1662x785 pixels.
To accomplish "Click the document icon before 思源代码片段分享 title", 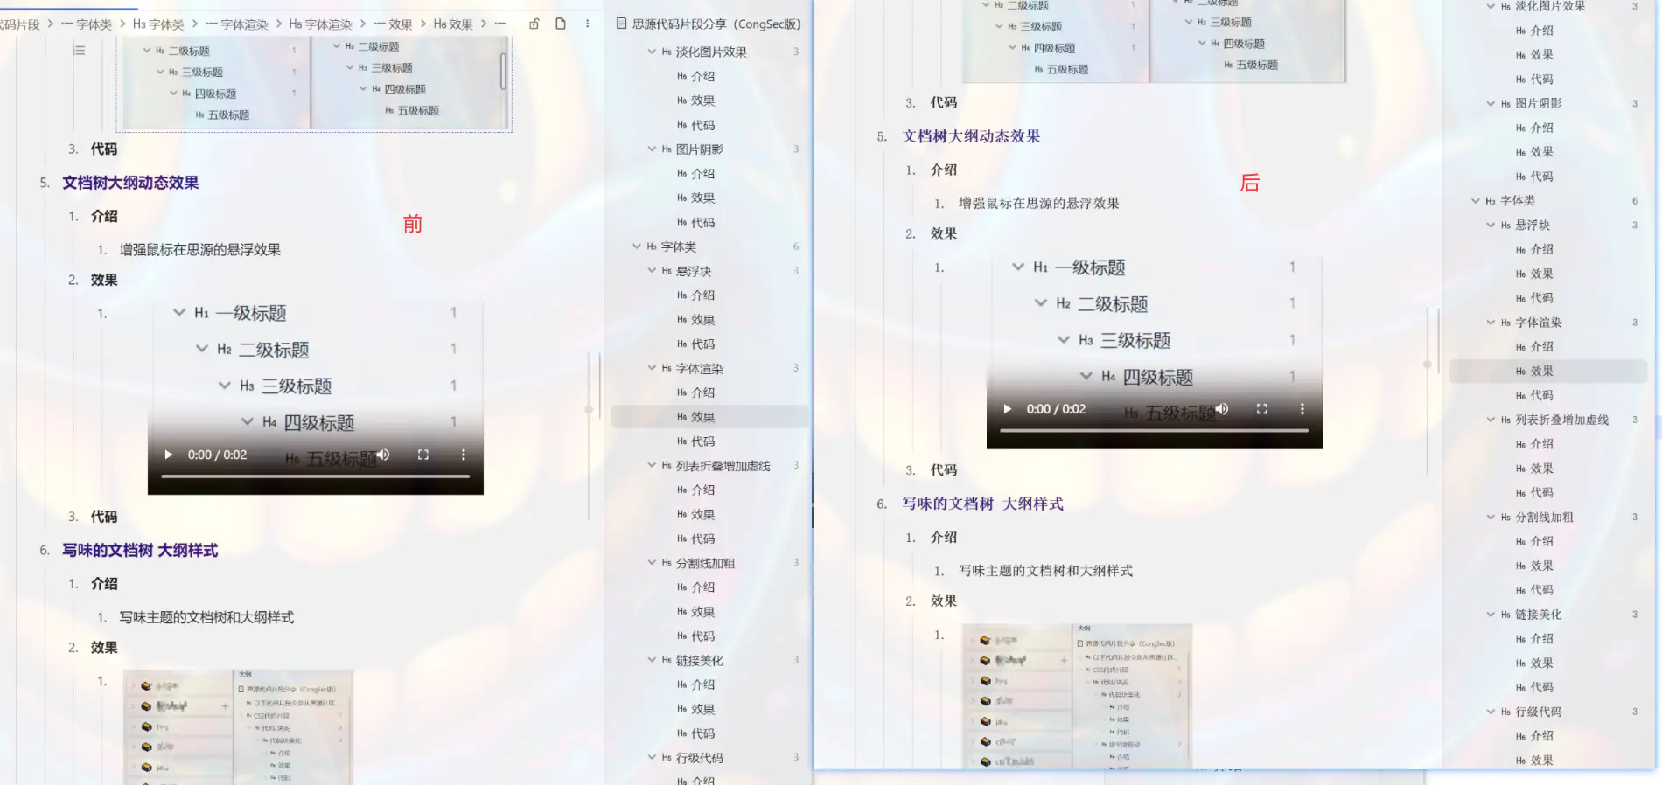I will coord(621,24).
